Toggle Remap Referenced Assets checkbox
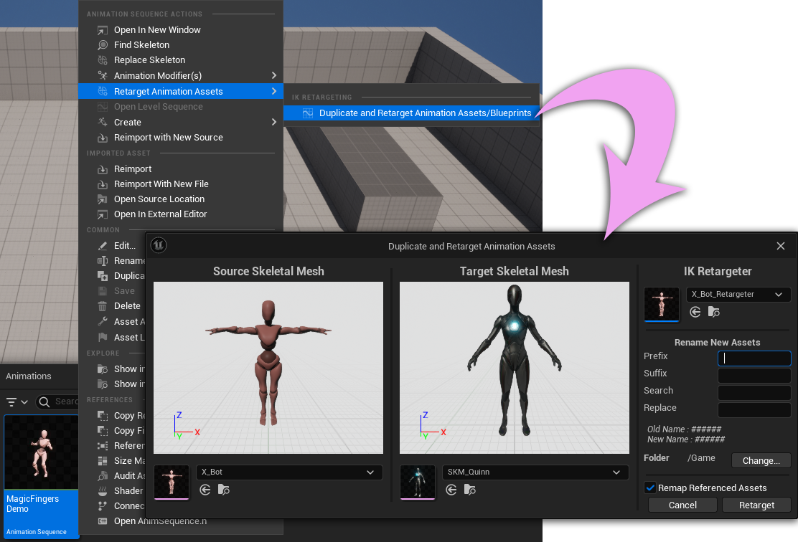The width and height of the screenshot is (798, 542). pyautogui.click(x=650, y=488)
